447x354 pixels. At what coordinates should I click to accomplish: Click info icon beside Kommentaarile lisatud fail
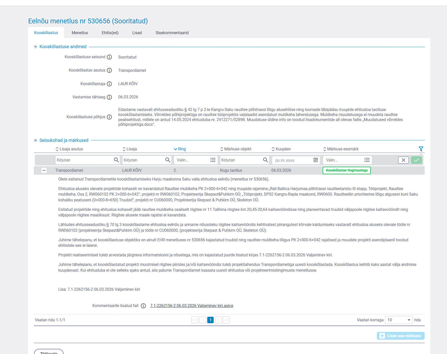point(143,306)
